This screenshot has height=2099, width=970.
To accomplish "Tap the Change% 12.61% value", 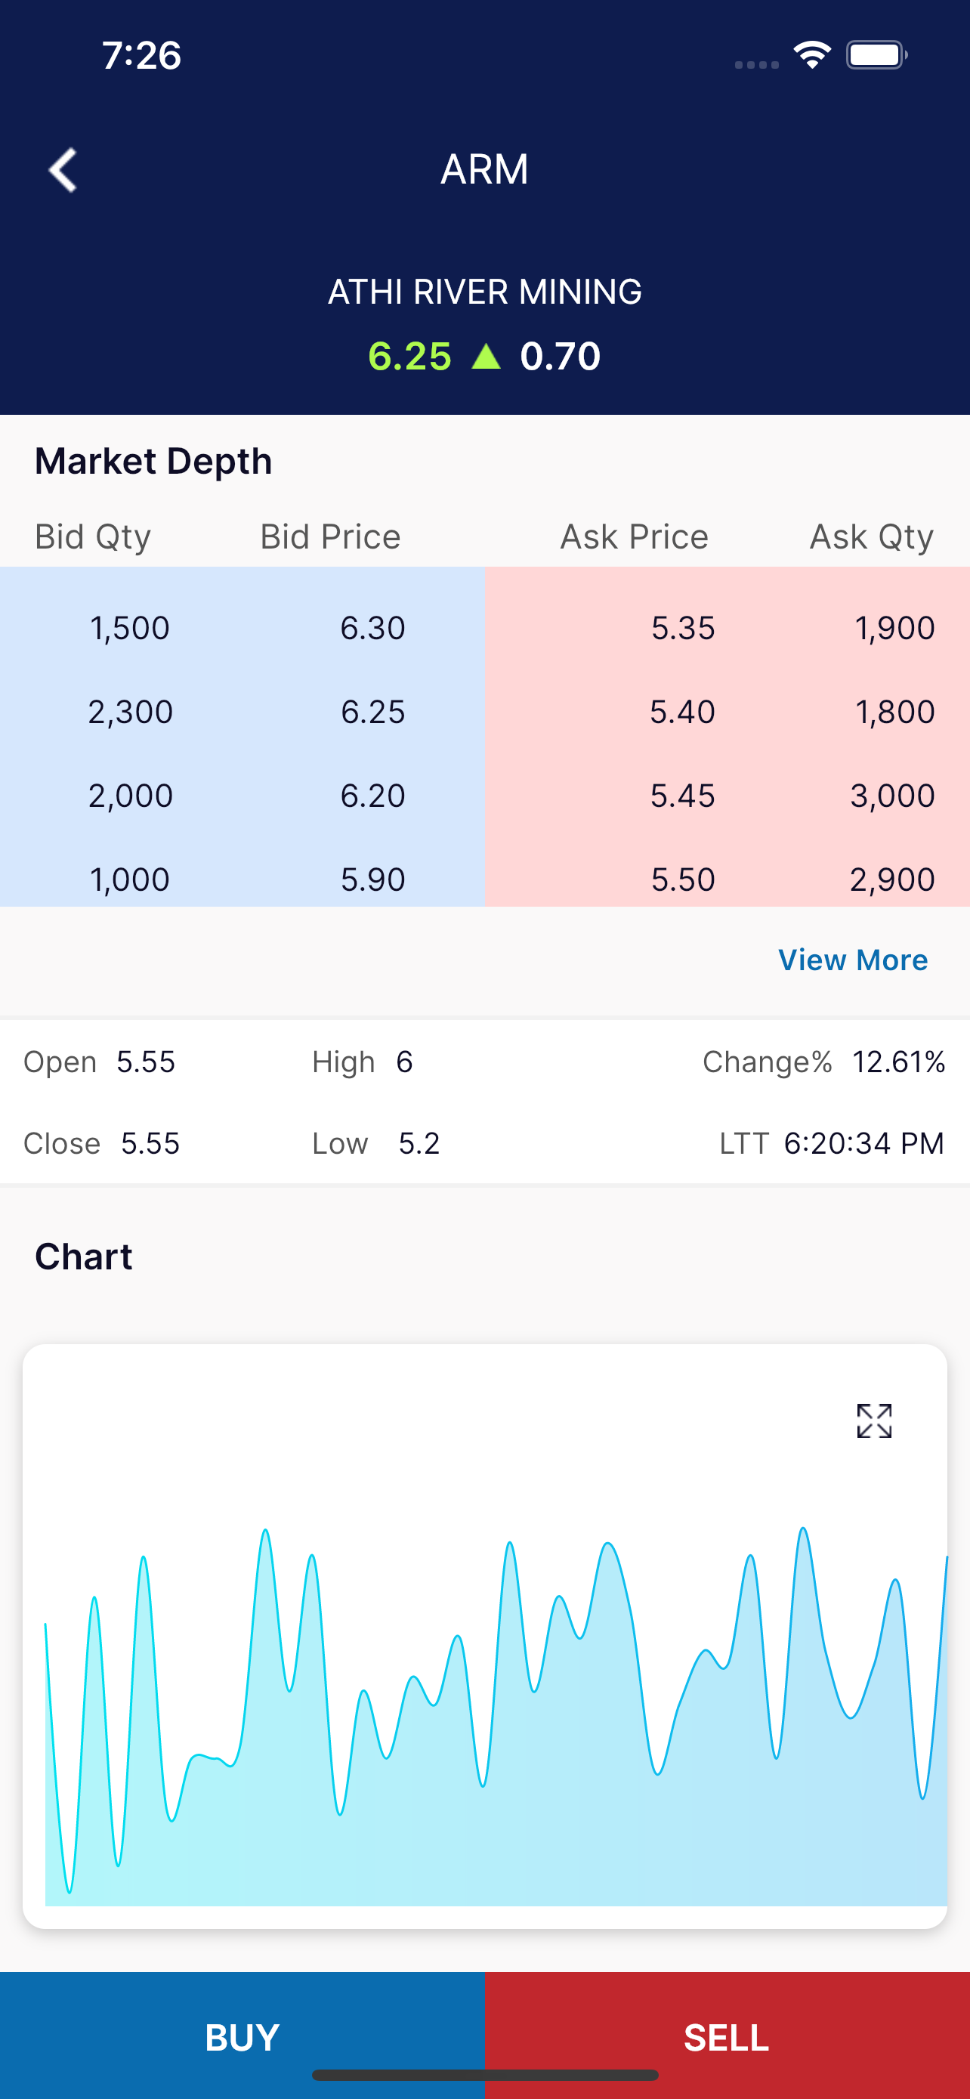I will pyautogui.click(x=897, y=1062).
